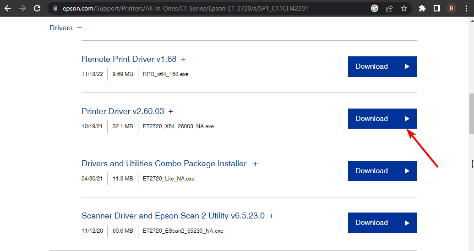This screenshot has width=474, height=251.
Task: Click the scrollbar up arrow
Action: 472,21
